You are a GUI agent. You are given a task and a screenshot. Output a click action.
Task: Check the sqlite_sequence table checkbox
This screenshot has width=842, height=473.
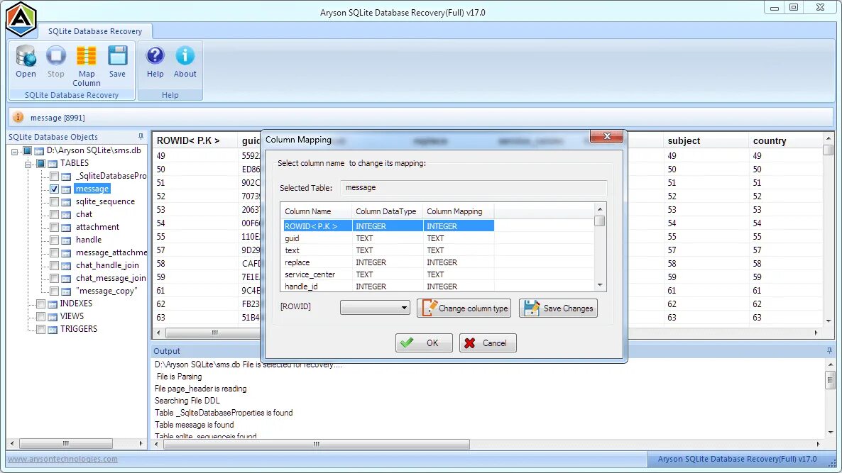tap(54, 201)
